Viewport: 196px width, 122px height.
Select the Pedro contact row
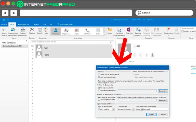[74, 55]
